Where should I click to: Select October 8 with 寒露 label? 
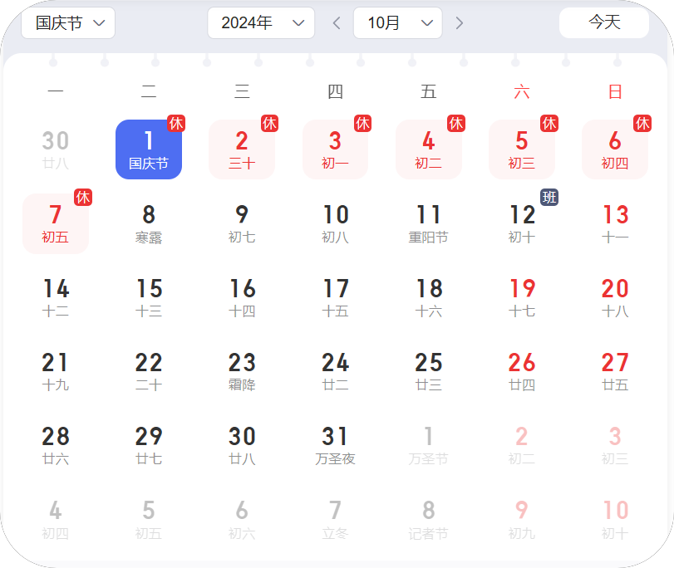click(x=148, y=223)
